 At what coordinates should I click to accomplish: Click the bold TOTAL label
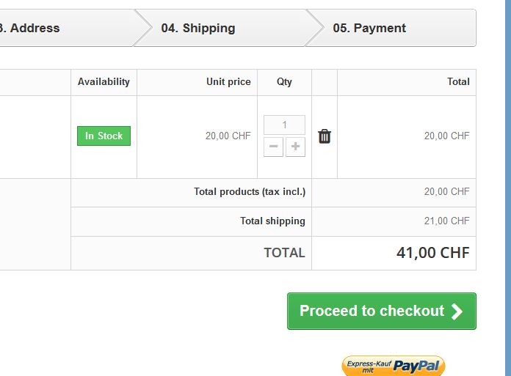tap(284, 253)
